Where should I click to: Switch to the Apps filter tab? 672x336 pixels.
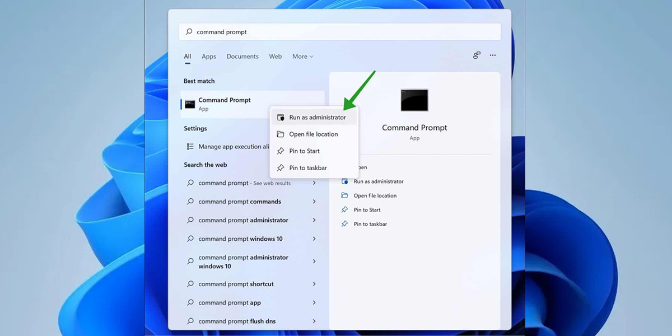pyautogui.click(x=209, y=57)
